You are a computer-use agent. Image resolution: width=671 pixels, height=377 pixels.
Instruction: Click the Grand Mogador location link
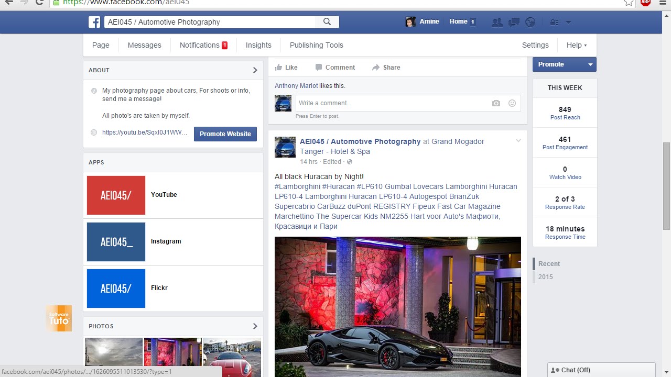click(392, 147)
